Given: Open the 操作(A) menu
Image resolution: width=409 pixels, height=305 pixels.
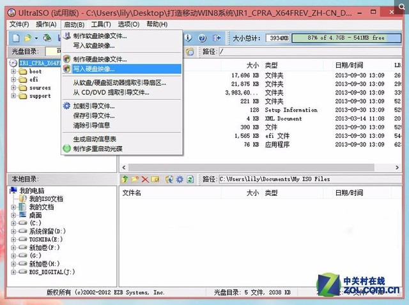Looking at the screenshot, I should click(x=46, y=24).
